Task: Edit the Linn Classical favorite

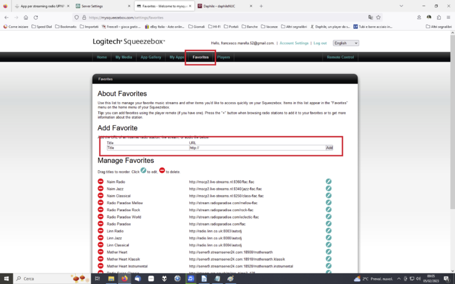Action: point(328,245)
